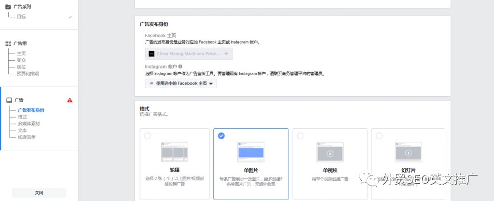Open 预算和排期 in the sidebar
The image size is (494, 201).
tap(27, 74)
